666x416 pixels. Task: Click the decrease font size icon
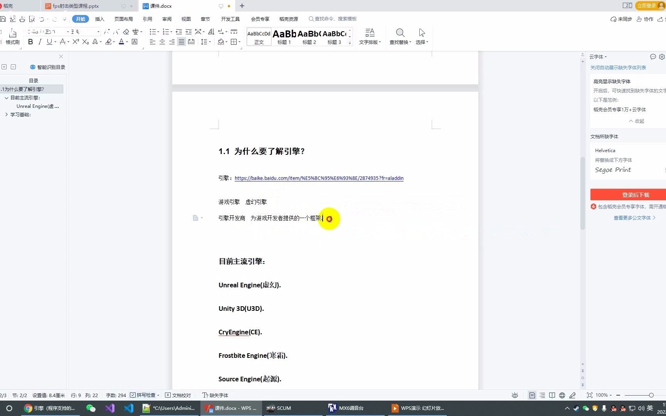click(116, 32)
